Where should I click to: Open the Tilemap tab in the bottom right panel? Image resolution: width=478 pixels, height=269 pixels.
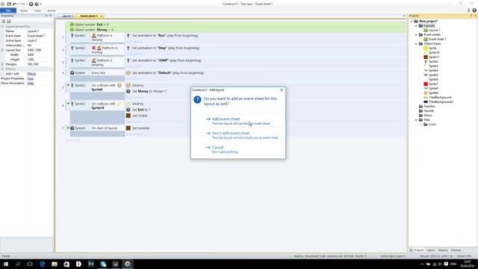coord(456,250)
